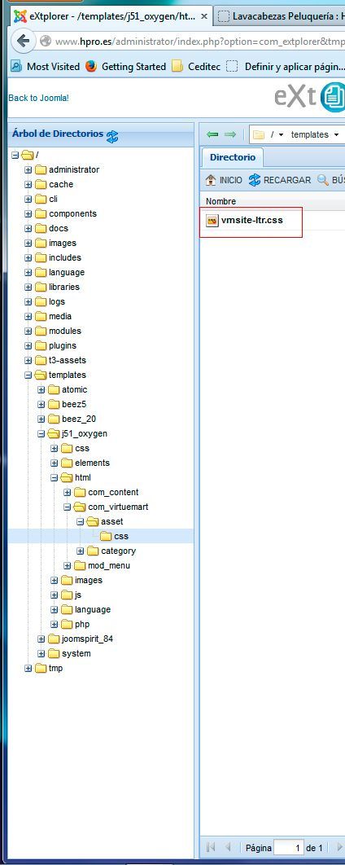
Task: Follow the Back to Joomla! link
Action: pos(38,98)
